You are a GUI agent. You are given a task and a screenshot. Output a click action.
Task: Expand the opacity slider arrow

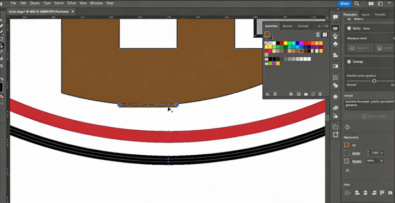(x=382, y=161)
